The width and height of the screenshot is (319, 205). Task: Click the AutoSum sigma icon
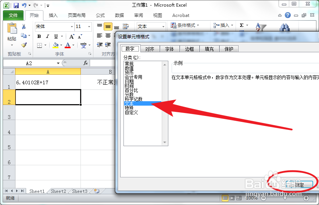pos(241,25)
